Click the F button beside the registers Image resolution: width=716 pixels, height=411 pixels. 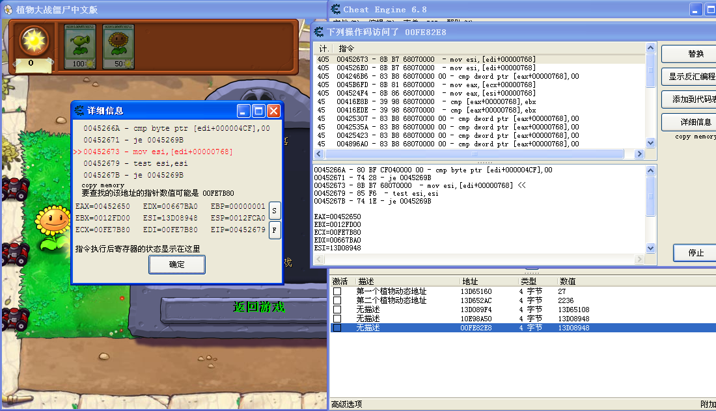coord(275,230)
